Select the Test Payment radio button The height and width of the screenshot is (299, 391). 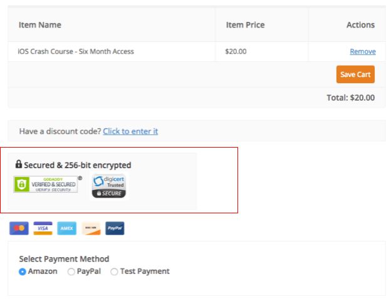click(114, 271)
